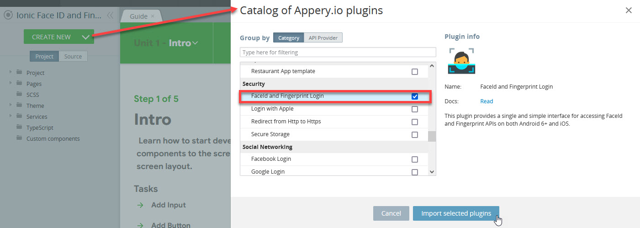
Task: Select the Project folder icon
Action: tap(19, 72)
